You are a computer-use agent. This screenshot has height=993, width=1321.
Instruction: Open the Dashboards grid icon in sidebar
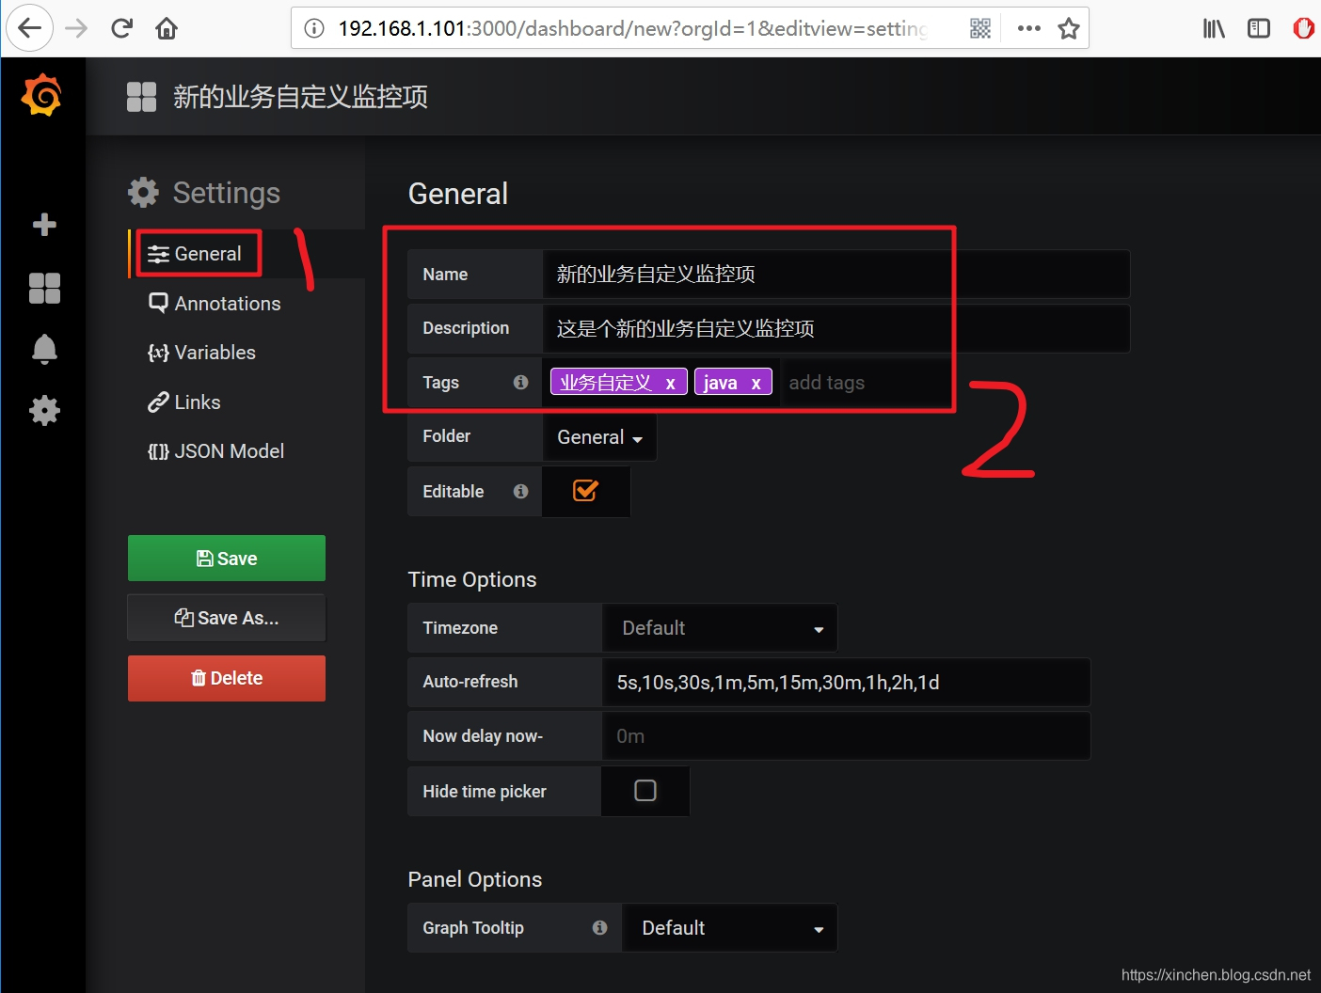(44, 288)
